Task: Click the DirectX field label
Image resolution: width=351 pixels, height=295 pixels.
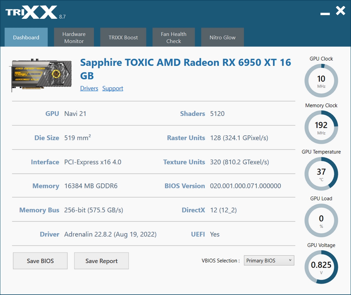Action: [x=193, y=210]
